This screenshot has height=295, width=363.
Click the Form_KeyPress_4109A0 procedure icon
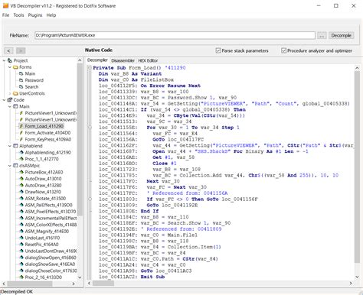[x=21, y=139]
